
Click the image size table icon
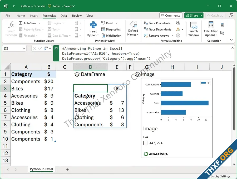point(145,143)
